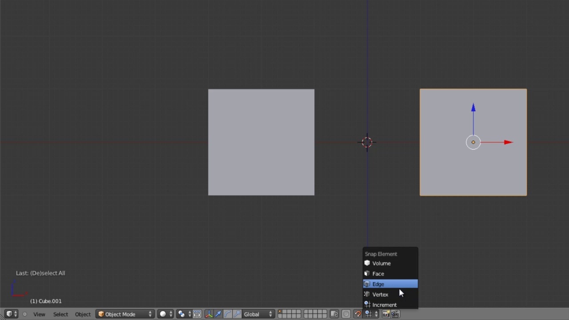The height and width of the screenshot is (320, 569).
Task: Select the rotate manipulator arc icon
Action: point(228,314)
